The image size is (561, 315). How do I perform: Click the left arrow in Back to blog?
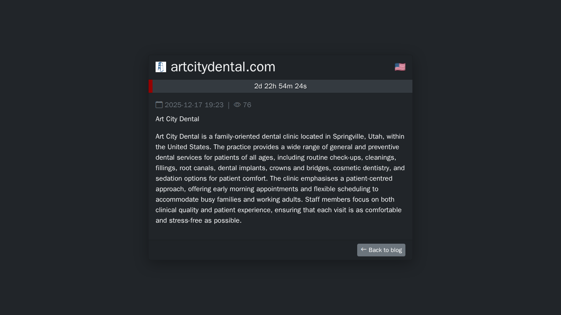[364, 250]
